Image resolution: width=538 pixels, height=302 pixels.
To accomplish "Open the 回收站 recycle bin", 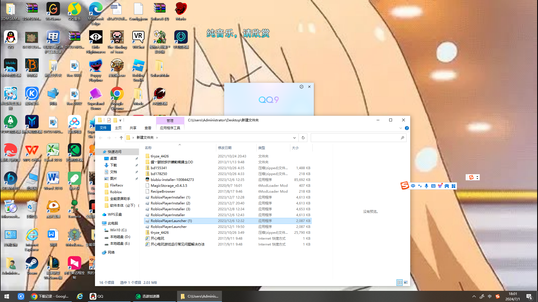I will (x=32, y=209).
